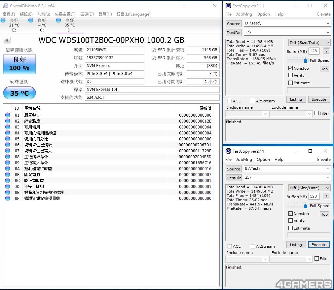
Task: Click status circle for attribute 05
Action: (x=8, y=139)
